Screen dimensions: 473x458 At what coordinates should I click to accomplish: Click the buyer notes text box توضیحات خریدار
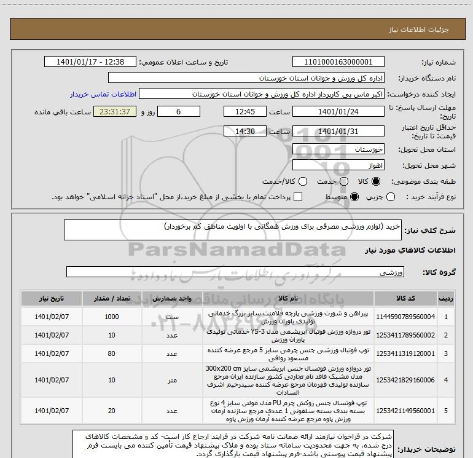pyautogui.click(x=233, y=444)
